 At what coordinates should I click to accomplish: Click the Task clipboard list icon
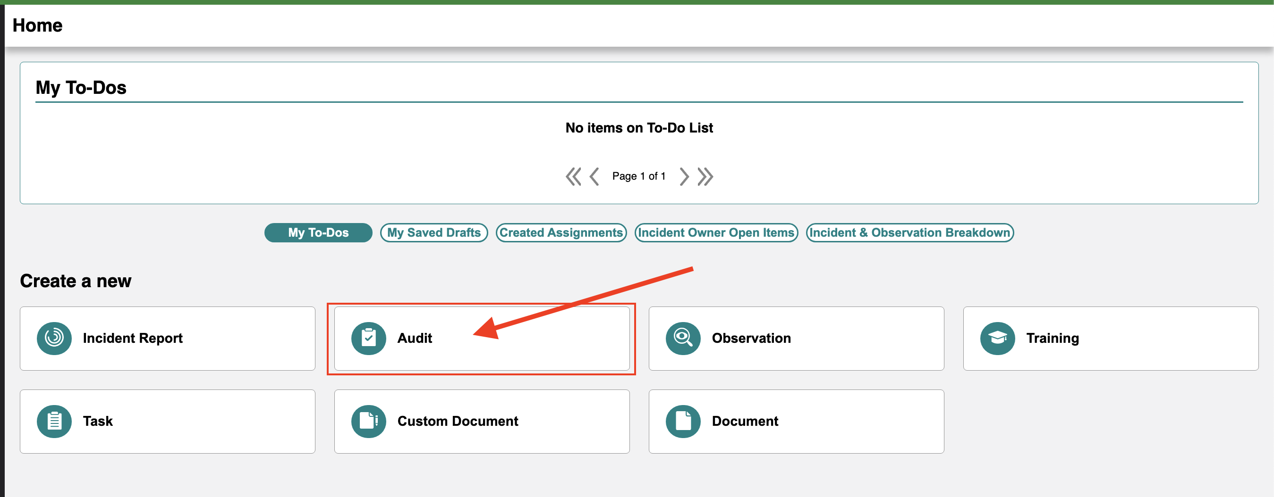(x=54, y=422)
